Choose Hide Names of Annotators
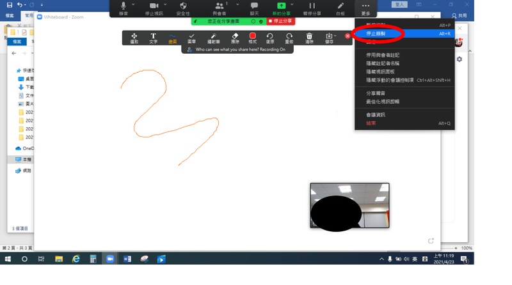The width and height of the screenshot is (512, 285). click(x=404, y=63)
